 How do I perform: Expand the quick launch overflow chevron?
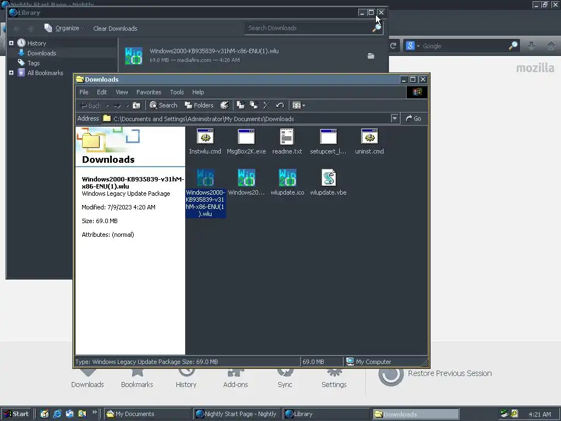(x=94, y=412)
